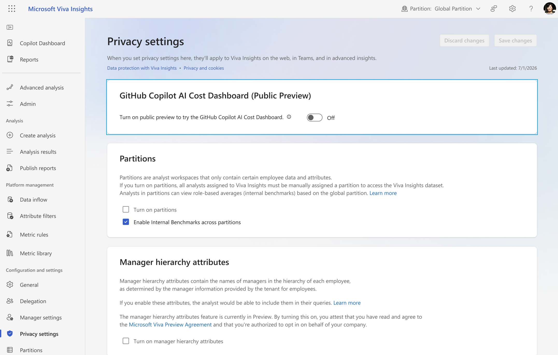The width and height of the screenshot is (558, 355).
Task: Navigate to Advanced analysis
Action: pyautogui.click(x=42, y=88)
